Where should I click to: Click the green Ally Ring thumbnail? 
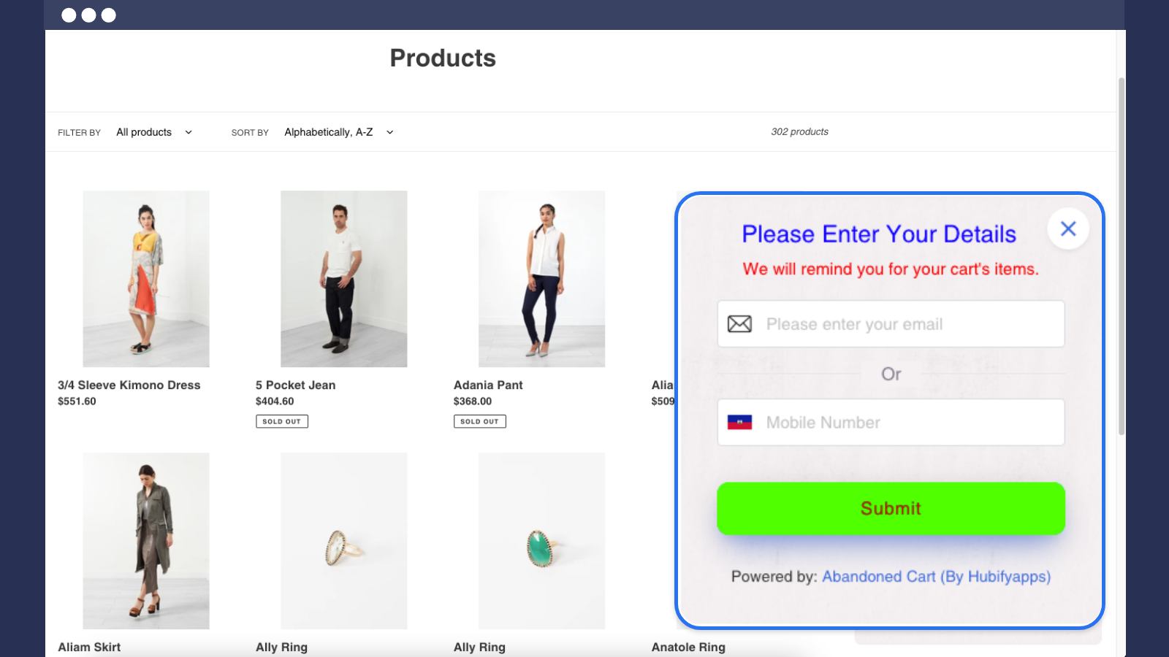point(541,540)
